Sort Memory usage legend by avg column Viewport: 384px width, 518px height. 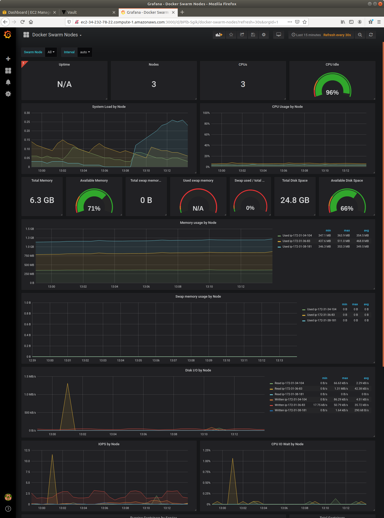pos(366,230)
